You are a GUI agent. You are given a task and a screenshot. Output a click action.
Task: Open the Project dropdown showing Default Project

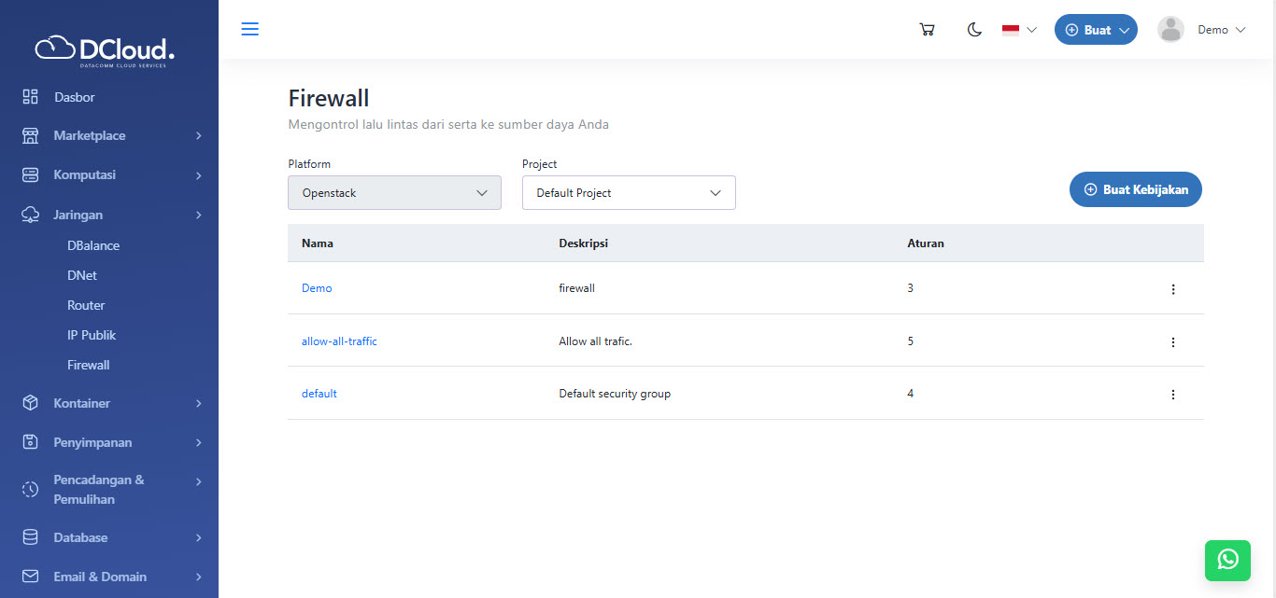click(x=629, y=193)
